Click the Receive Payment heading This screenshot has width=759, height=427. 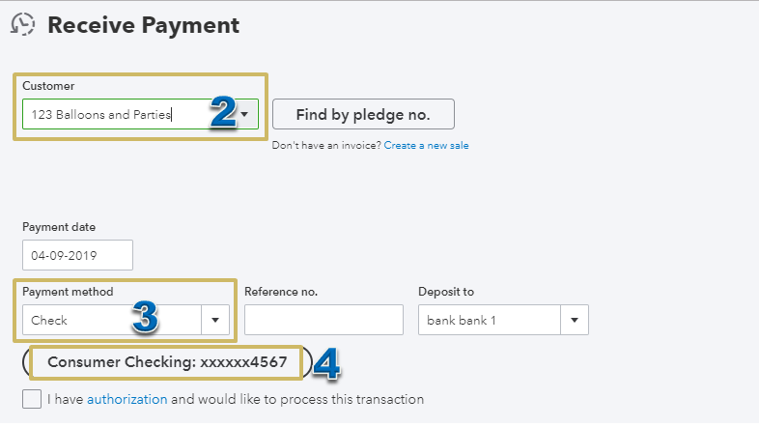pos(143,25)
